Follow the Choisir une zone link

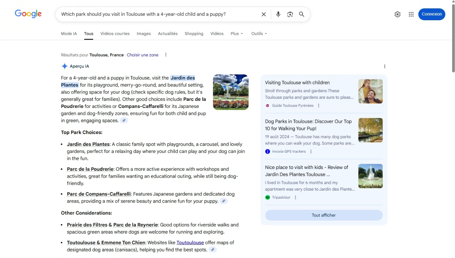143,55
